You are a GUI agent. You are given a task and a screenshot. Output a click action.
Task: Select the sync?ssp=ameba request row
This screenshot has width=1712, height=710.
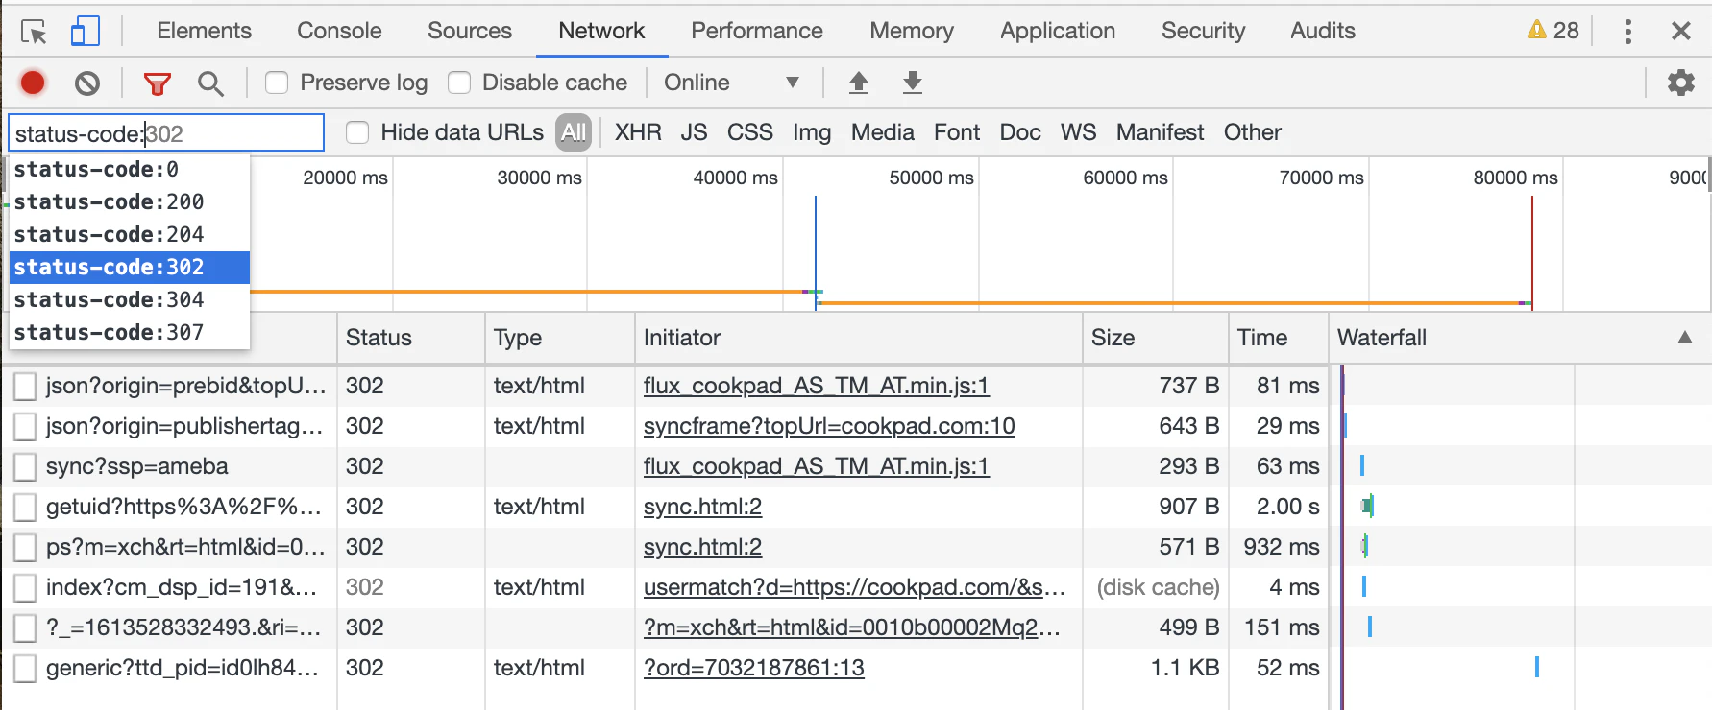click(x=663, y=466)
